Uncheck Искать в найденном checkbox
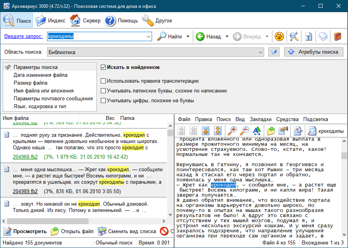Viewport: 348px width, 248px height. coord(103,67)
